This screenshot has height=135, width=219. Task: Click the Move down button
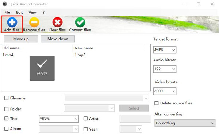tap(58, 39)
